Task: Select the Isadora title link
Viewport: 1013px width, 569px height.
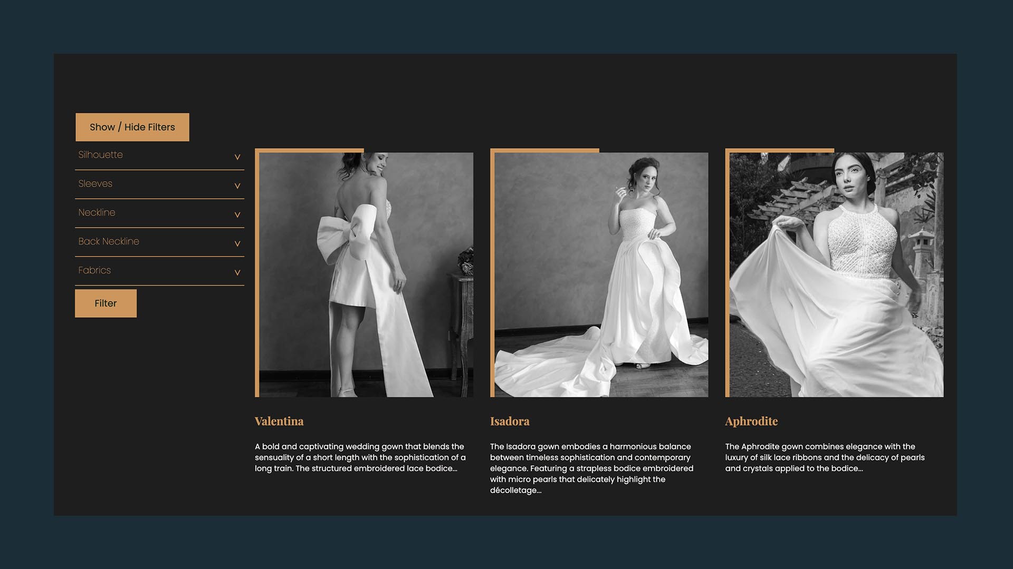Action: click(510, 421)
